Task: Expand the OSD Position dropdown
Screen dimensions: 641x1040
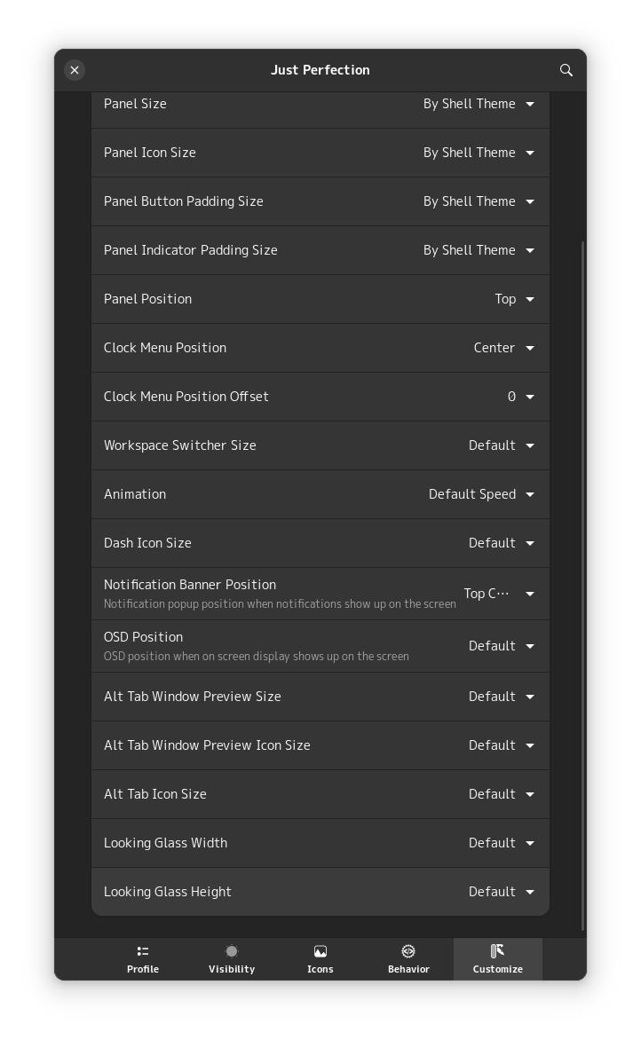Action: pyautogui.click(x=501, y=646)
